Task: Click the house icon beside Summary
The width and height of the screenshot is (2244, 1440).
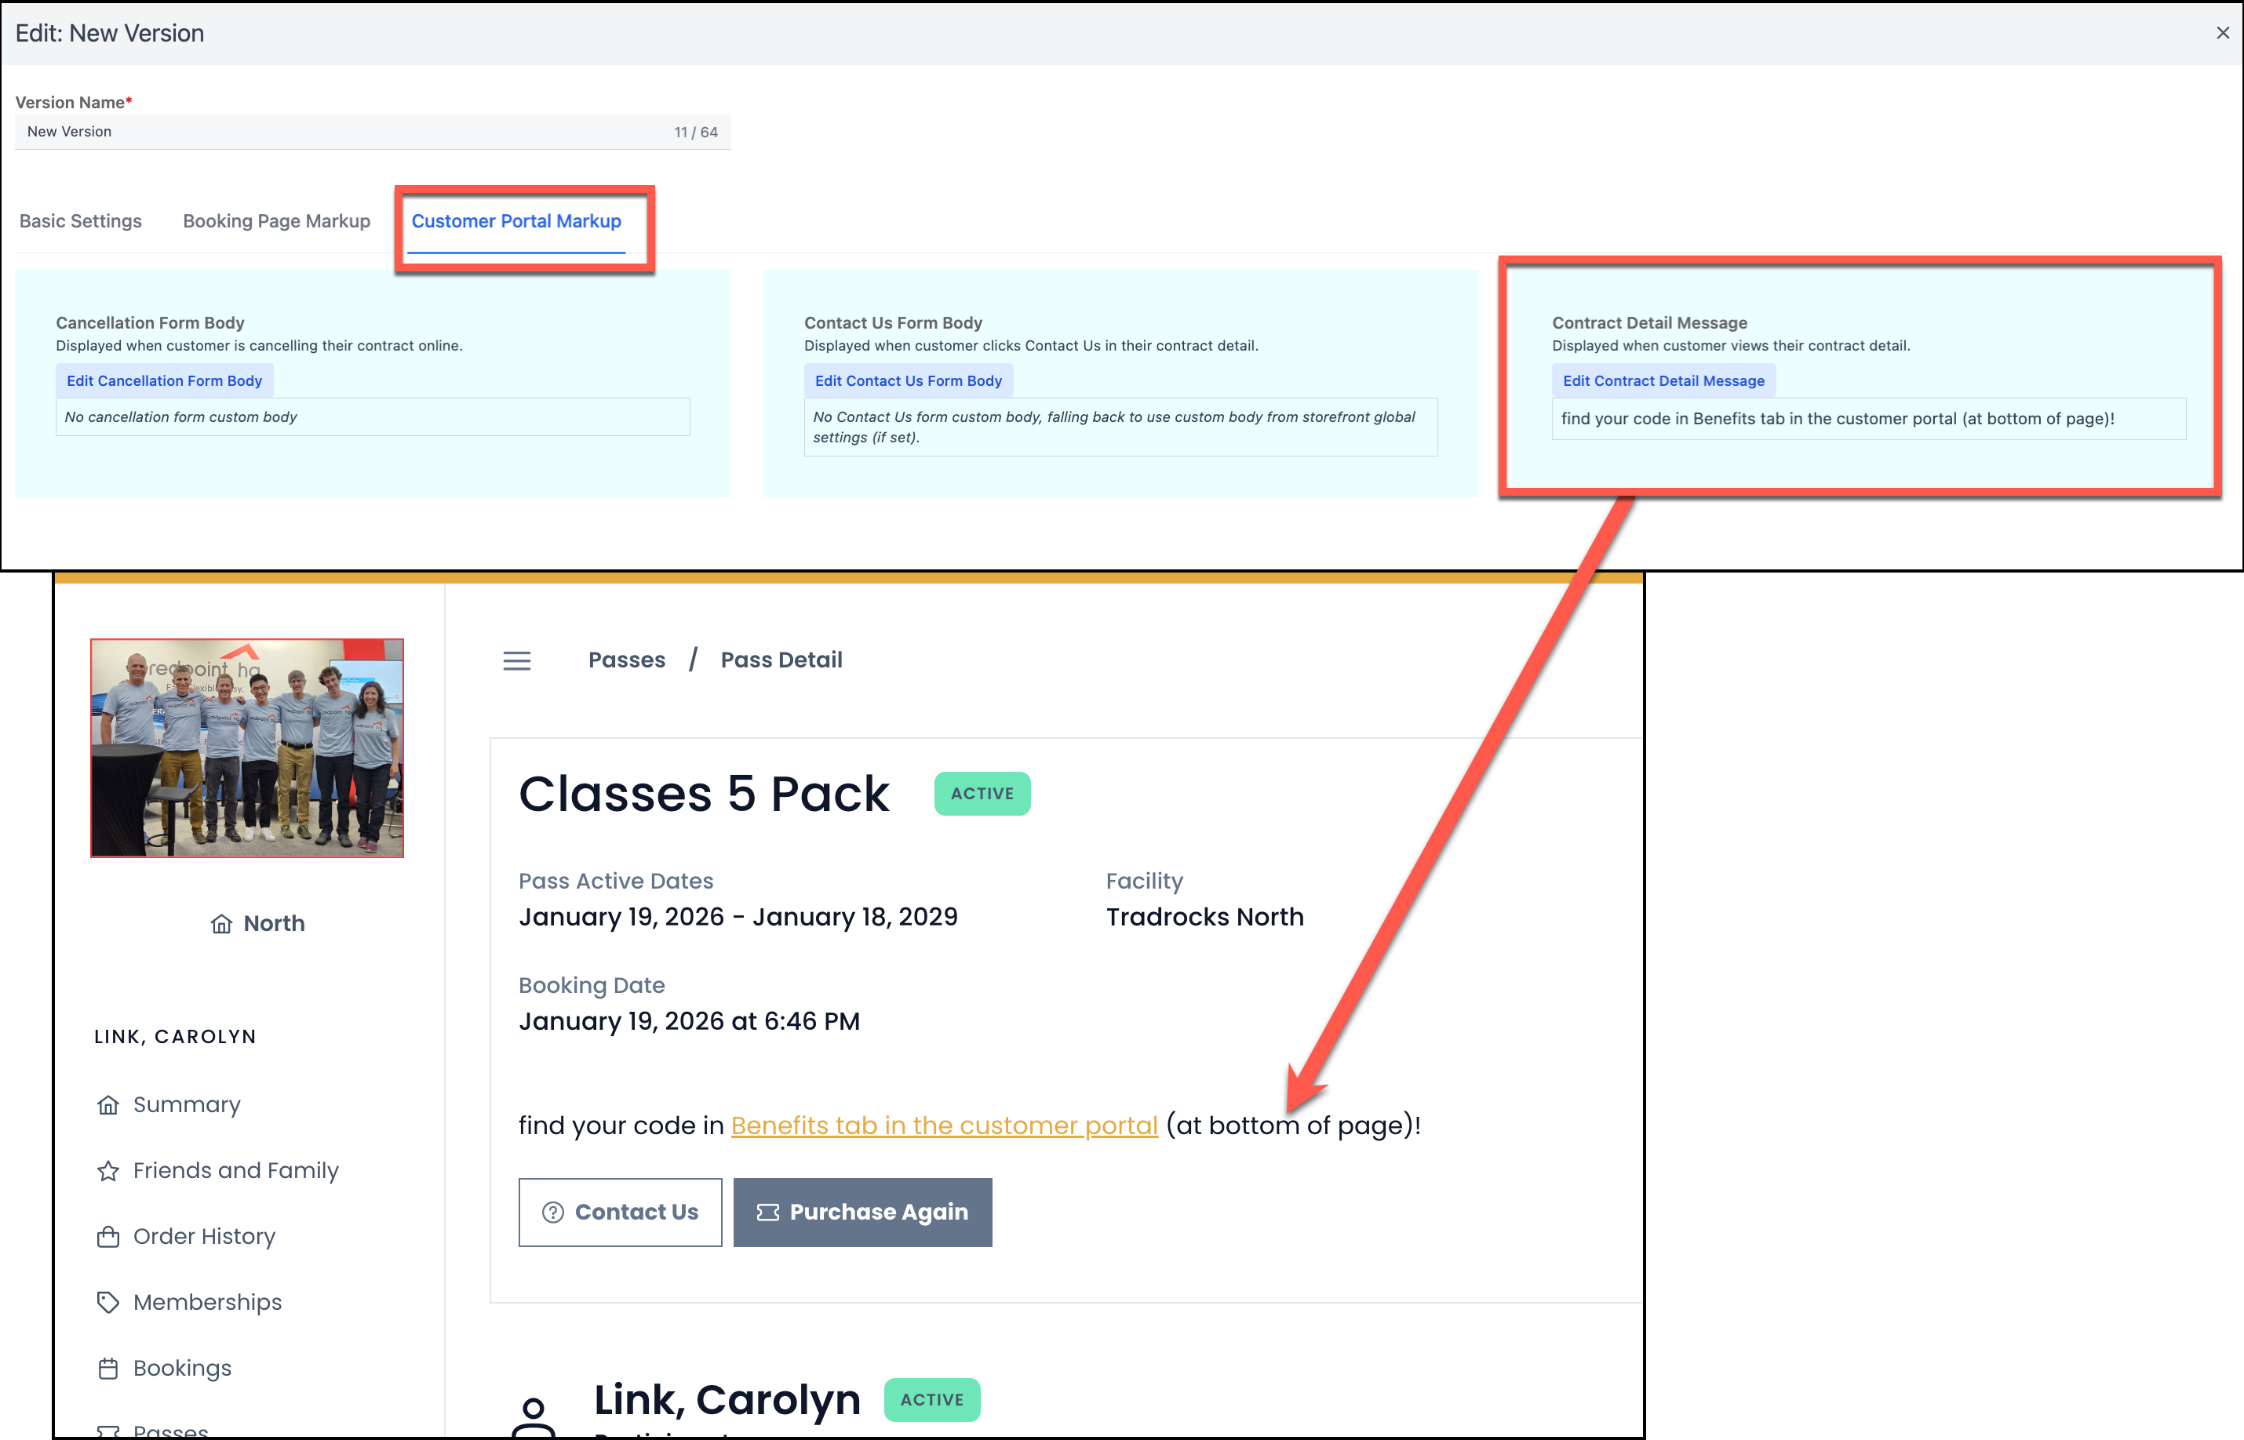Action: pyautogui.click(x=108, y=1105)
